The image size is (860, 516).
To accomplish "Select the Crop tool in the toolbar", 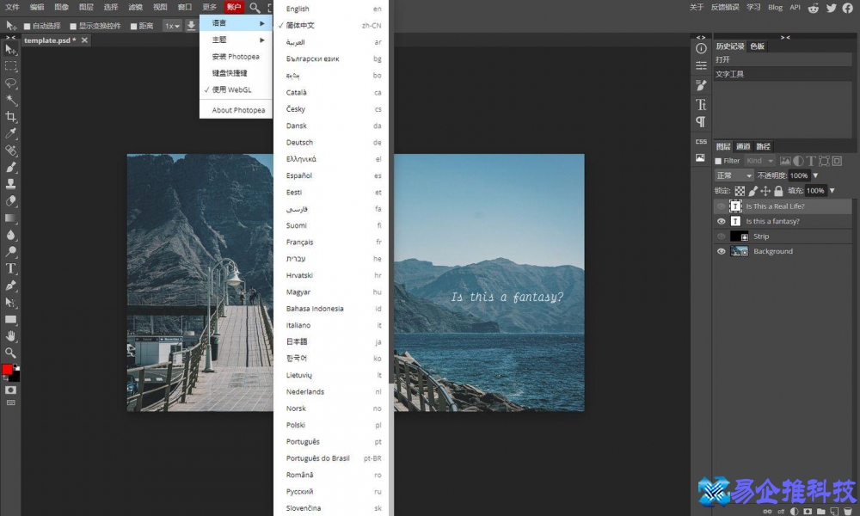I will [x=11, y=117].
